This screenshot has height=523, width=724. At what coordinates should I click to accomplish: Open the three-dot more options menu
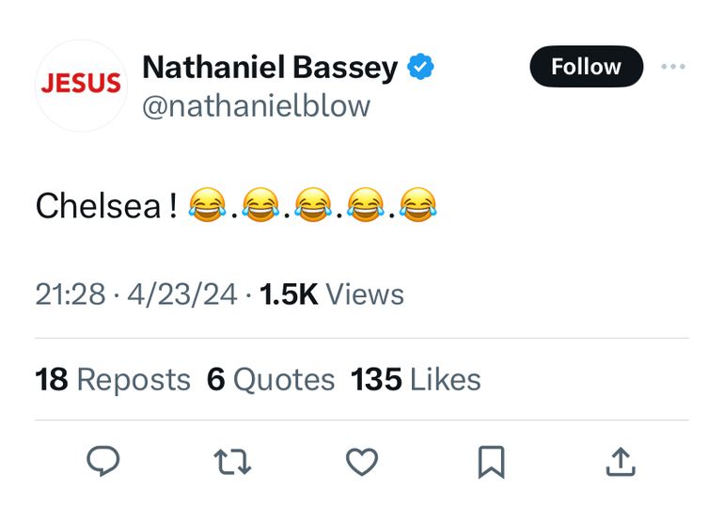click(673, 67)
